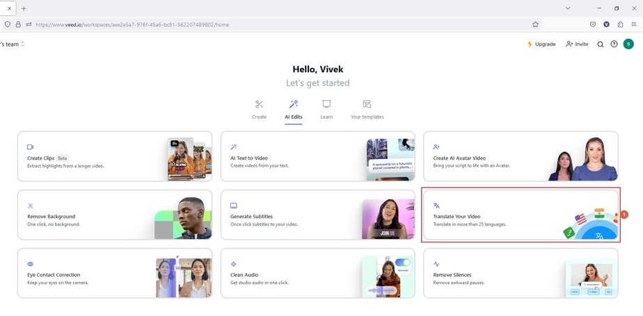643x316 pixels.
Task: Open the Translate Your Video card
Action: 521,215
